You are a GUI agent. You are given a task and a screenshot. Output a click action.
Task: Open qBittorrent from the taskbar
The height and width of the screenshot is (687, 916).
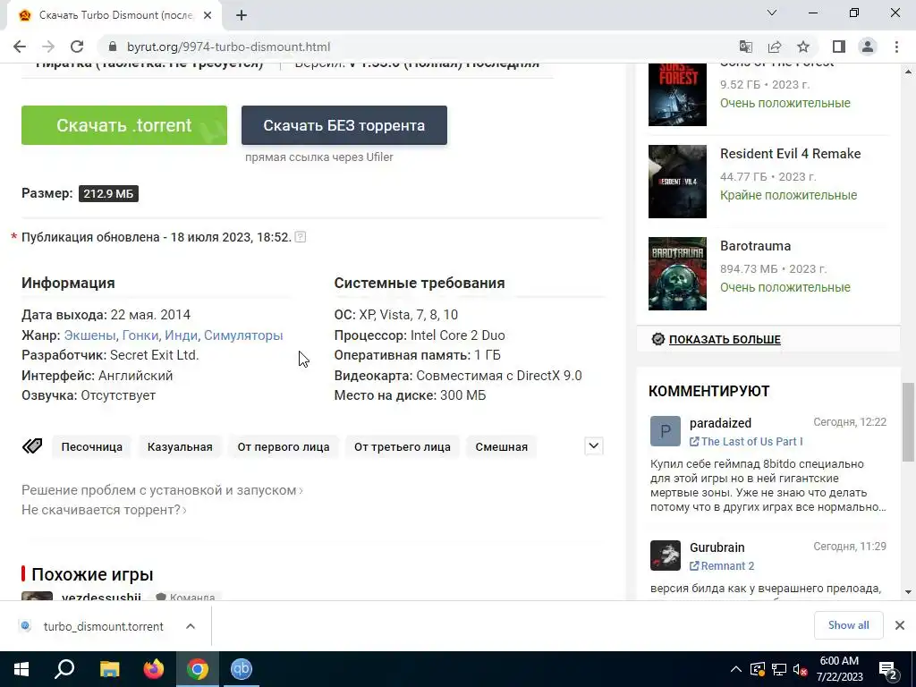click(x=242, y=669)
